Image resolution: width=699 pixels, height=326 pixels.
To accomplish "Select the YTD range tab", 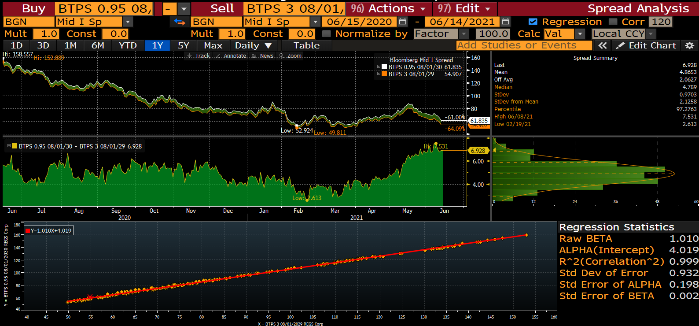I will click(x=128, y=45).
